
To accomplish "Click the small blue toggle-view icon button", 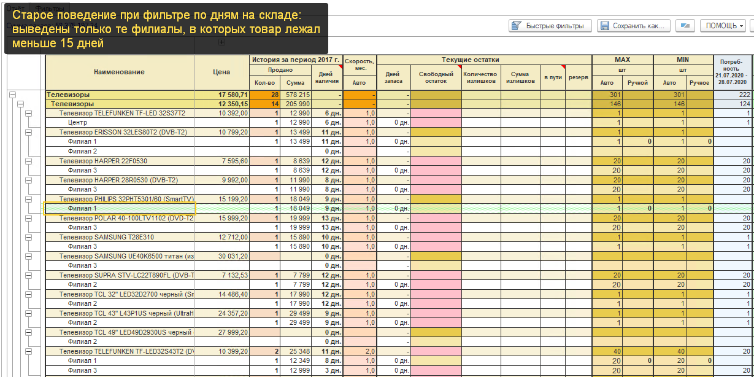I will pos(685,26).
